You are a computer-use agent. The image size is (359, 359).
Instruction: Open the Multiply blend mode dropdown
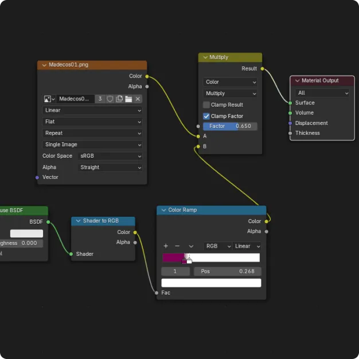(x=230, y=93)
